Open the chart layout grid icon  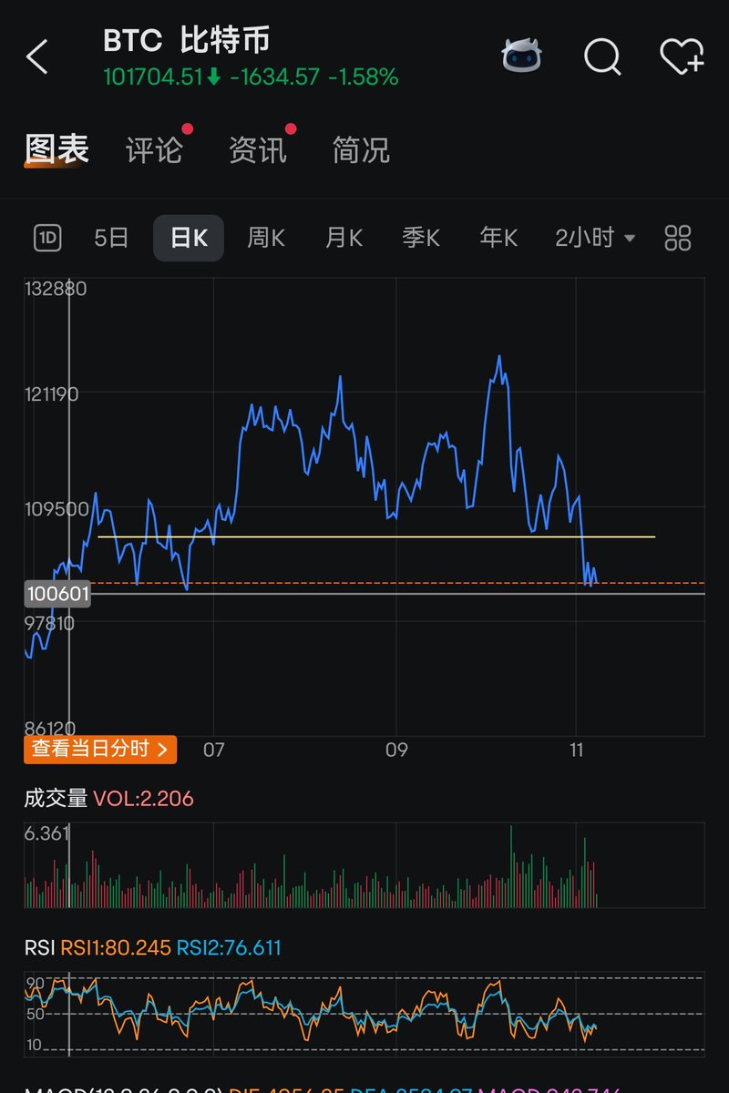point(678,239)
